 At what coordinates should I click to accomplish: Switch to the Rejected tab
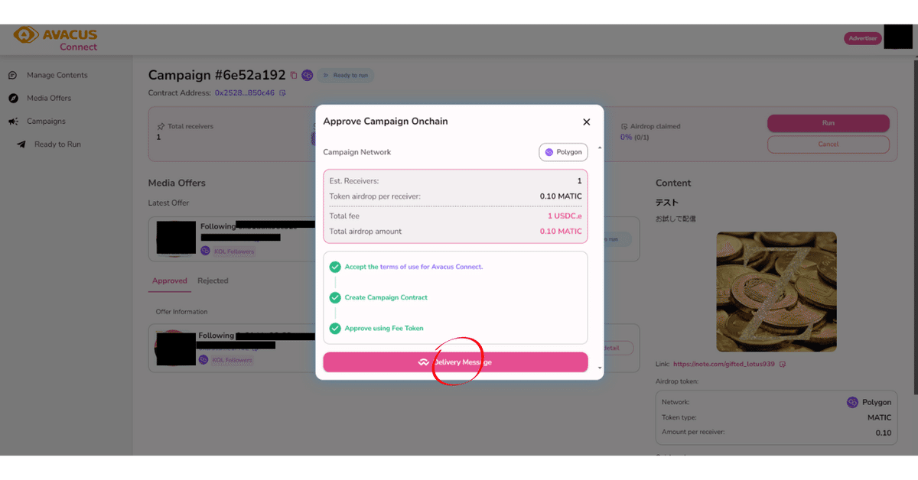coord(213,281)
